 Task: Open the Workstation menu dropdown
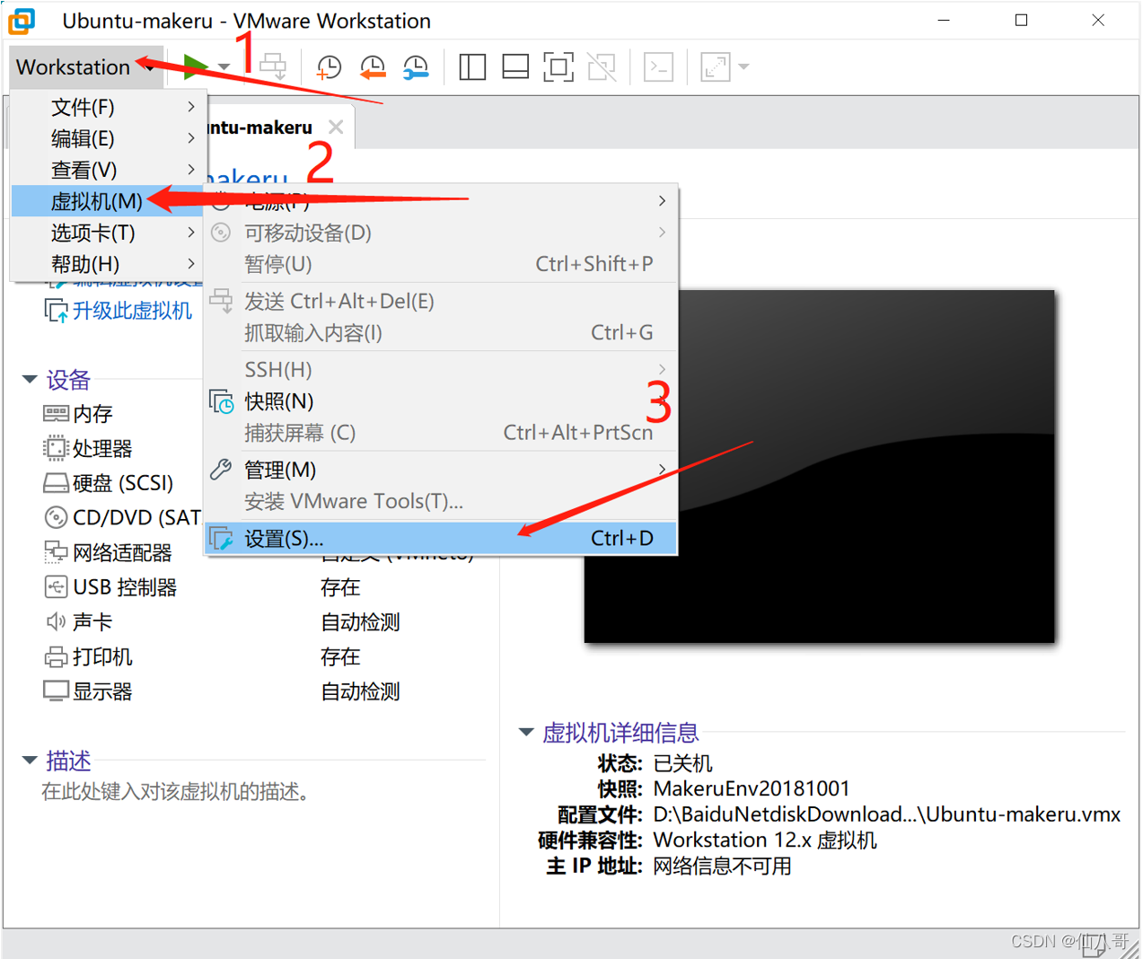[85, 67]
